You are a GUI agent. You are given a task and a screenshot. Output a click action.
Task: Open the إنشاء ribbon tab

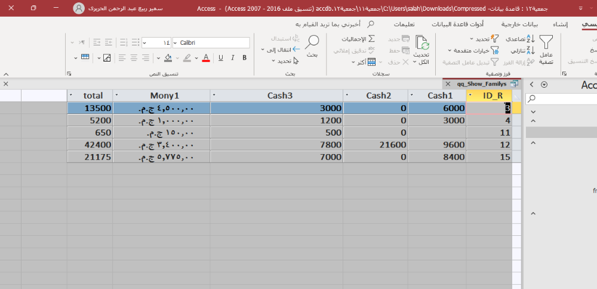(561, 24)
